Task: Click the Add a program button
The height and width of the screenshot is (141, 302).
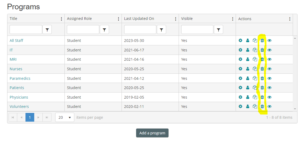Action: [152, 133]
